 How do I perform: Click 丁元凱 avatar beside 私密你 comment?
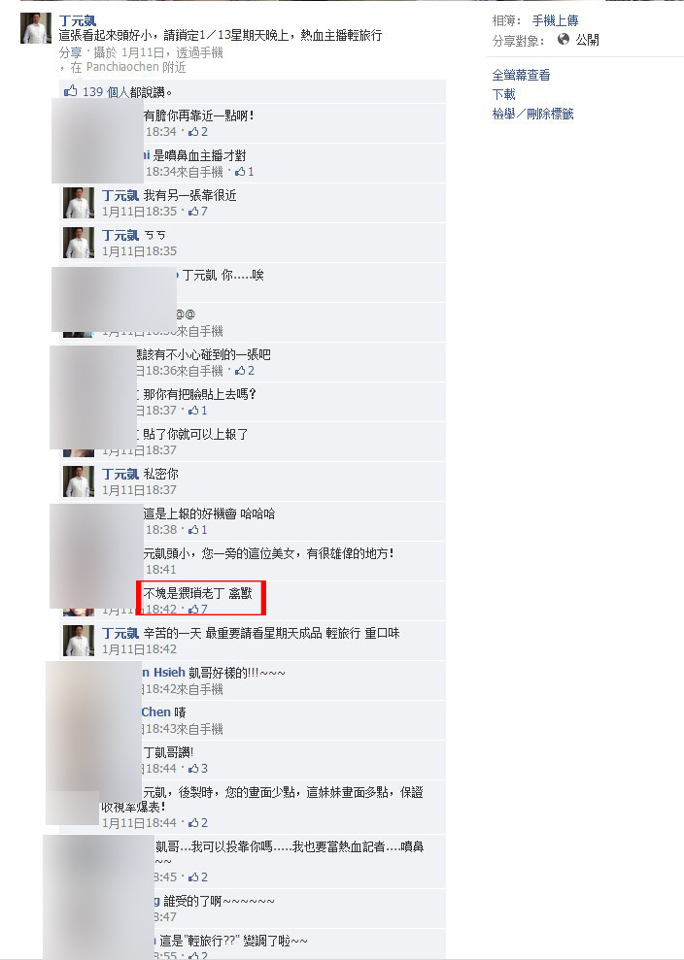coord(79,481)
